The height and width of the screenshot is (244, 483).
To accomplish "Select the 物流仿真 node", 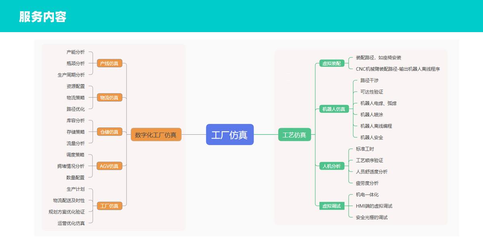I will click(x=109, y=98).
